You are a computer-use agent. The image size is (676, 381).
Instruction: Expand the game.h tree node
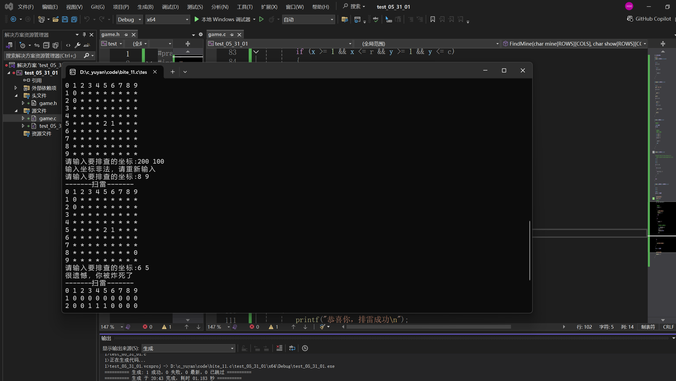(x=23, y=103)
